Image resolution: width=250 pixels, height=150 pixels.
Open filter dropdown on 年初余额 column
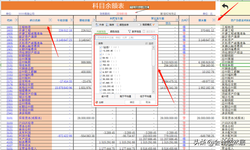point(72,20)
